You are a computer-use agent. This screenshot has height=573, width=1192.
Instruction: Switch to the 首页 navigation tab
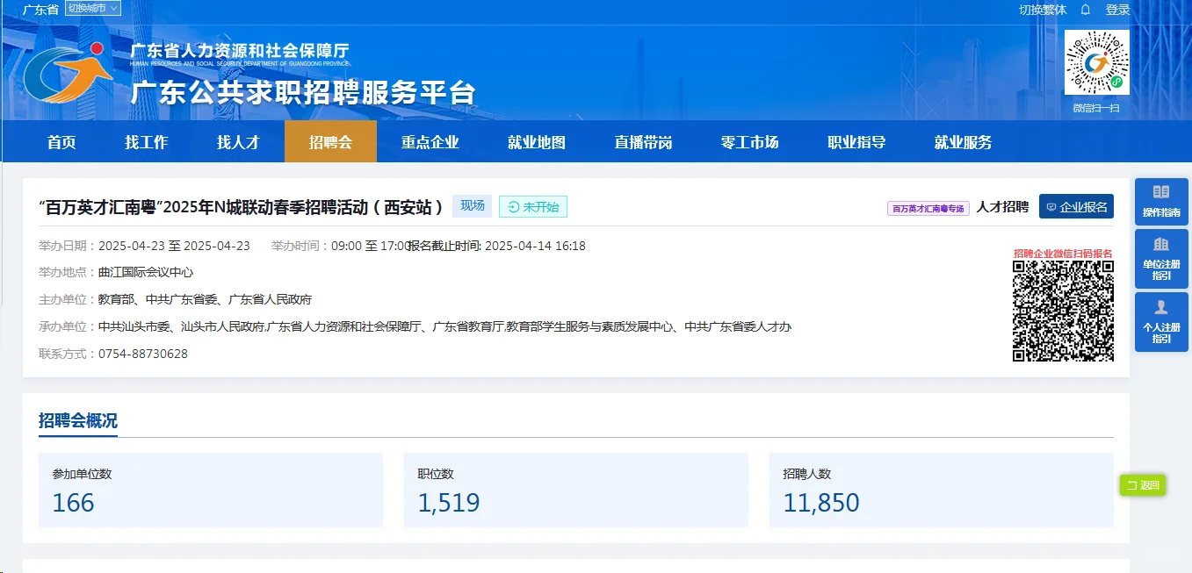tap(61, 141)
